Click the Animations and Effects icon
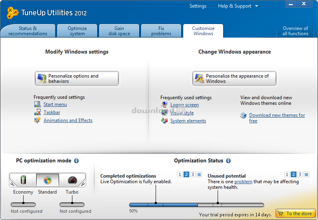Viewport: 318px width, 220px height. tap(37, 120)
